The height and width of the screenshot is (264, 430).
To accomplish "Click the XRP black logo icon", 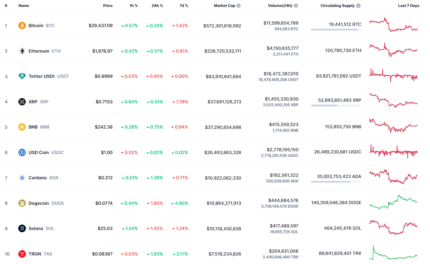I will tap(21, 101).
